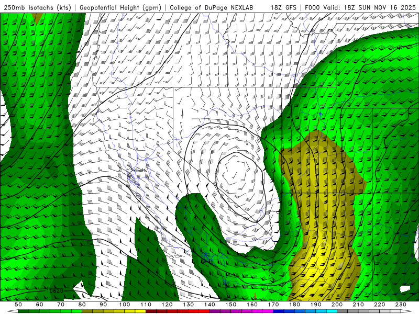Viewport: 419px width, 314px height.
Task: Click the 50 kt scale label
Action: pyautogui.click(x=18, y=305)
